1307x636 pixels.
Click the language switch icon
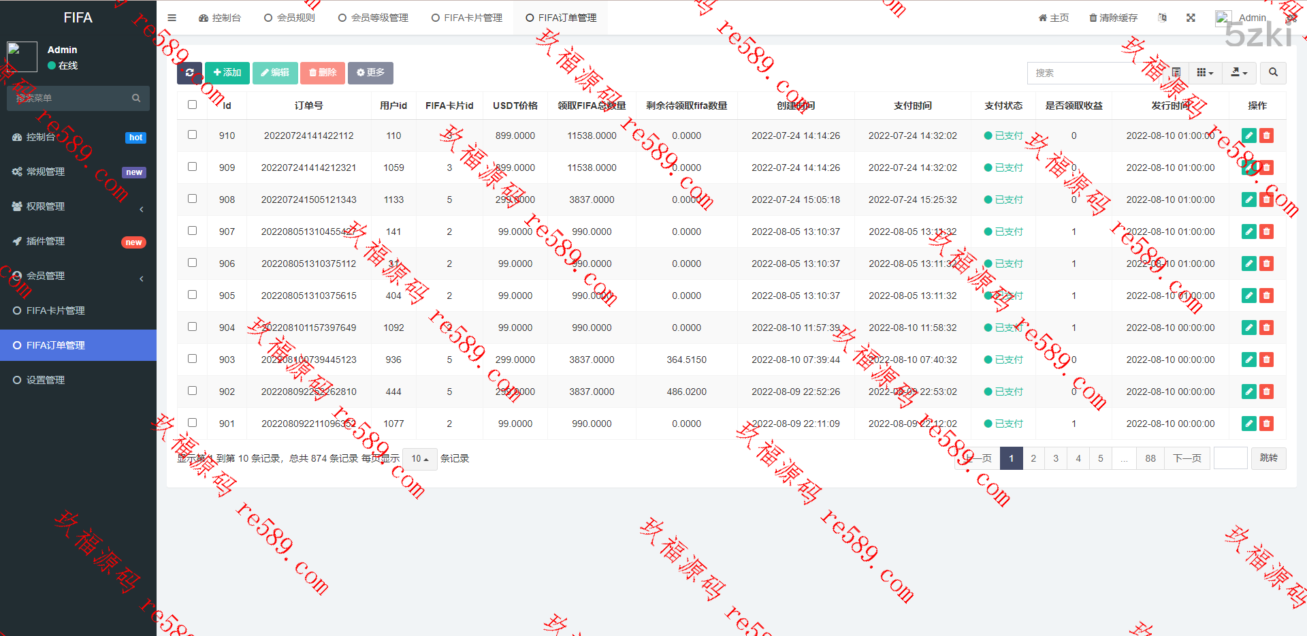click(x=1163, y=18)
